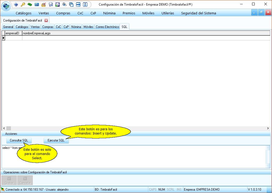Click the grid's horizontal scrollbar thumb

(9, 128)
